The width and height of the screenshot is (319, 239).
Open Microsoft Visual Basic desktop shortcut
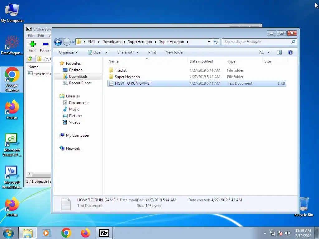pyautogui.click(x=12, y=177)
